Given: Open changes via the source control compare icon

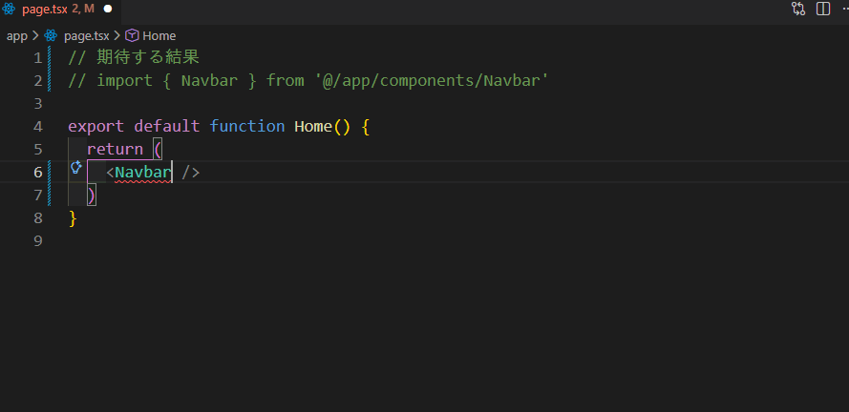Looking at the screenshot, I should [x=797, y=9].
